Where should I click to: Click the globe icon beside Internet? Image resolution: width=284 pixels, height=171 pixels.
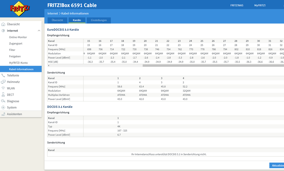[3, 31]
